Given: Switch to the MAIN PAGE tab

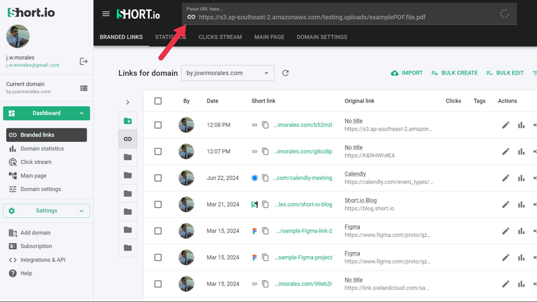Looking at the screenshot, I should pyautogui.click(x=269, y=37).
